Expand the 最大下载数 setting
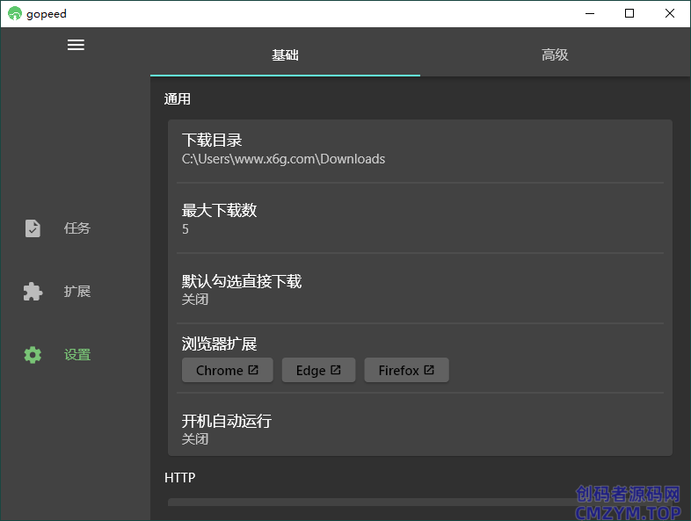Image resolution: width=691 pixels, height=521 pixels. [419, 219]
